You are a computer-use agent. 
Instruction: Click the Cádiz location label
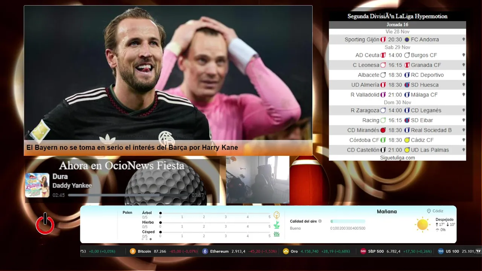coord(438,211)
